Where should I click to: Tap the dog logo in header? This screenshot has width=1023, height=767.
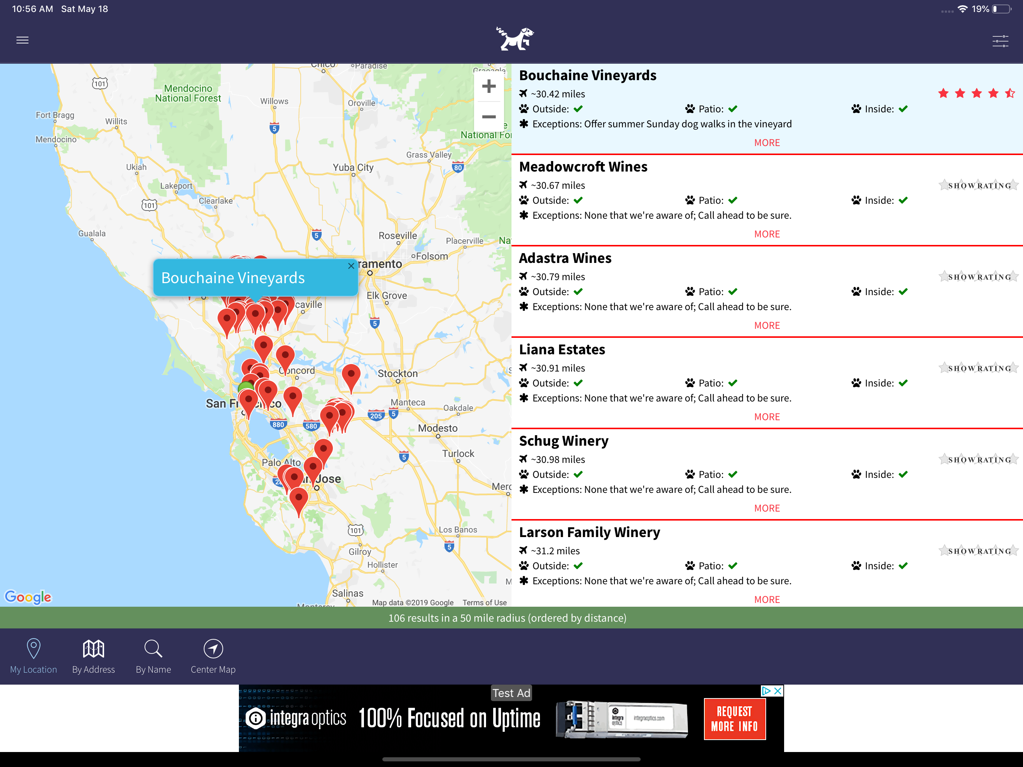pyautogui.click(x=515, y=39)
